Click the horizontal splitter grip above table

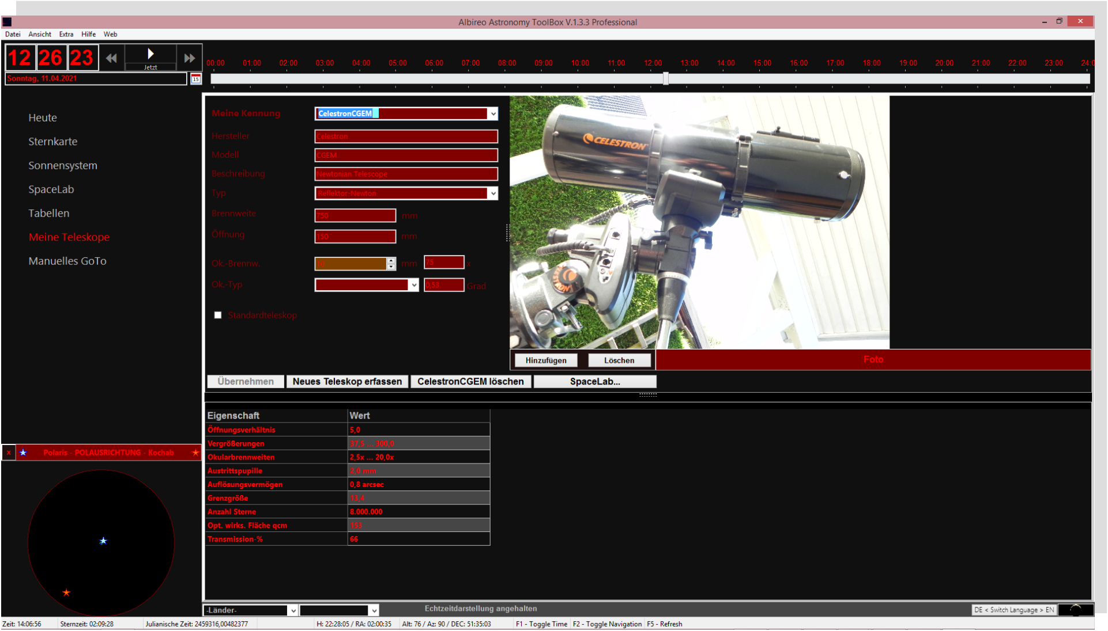click(648, 395)
